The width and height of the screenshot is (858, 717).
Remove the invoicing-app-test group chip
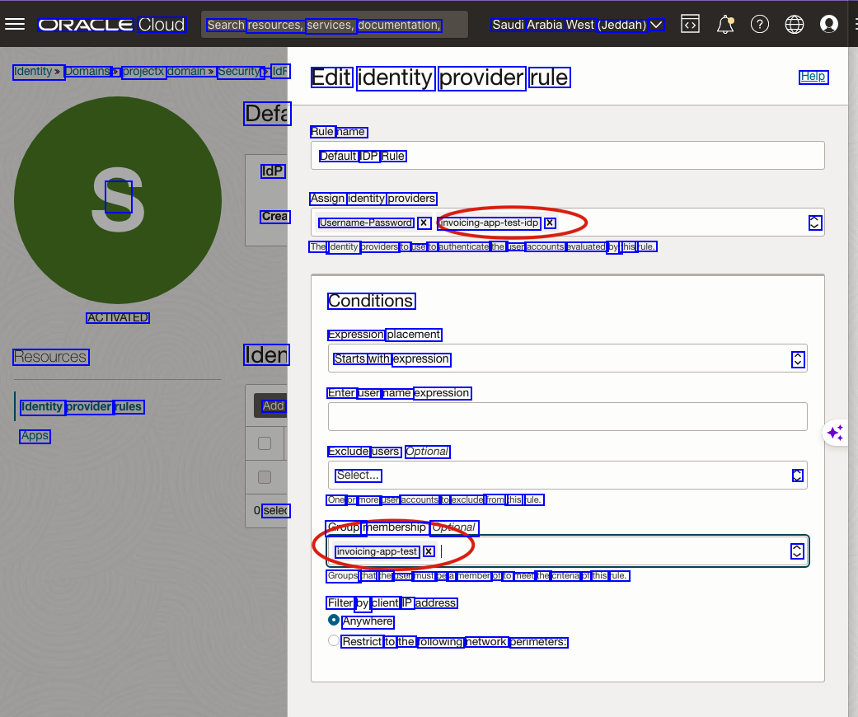tap(429, 551)
